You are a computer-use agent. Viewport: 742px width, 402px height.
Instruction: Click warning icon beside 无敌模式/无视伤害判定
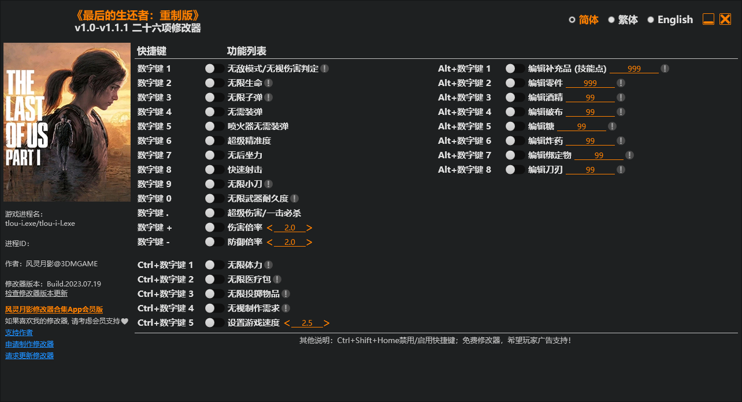click(325, 68)
